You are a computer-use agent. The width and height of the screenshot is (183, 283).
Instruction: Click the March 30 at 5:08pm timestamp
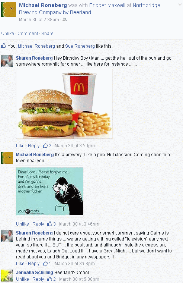click(x=79, y=279)
